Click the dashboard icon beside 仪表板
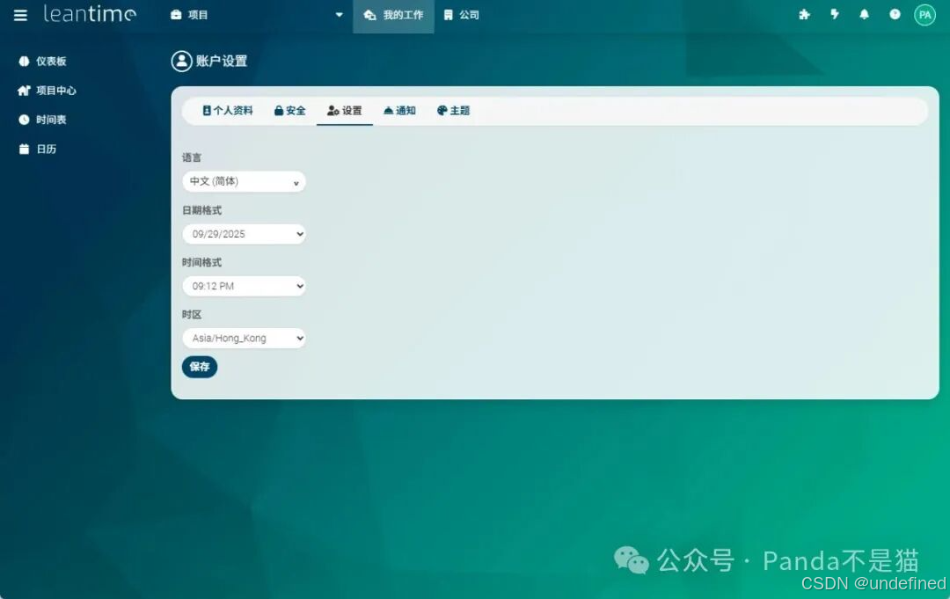 [x=24, y=62]
